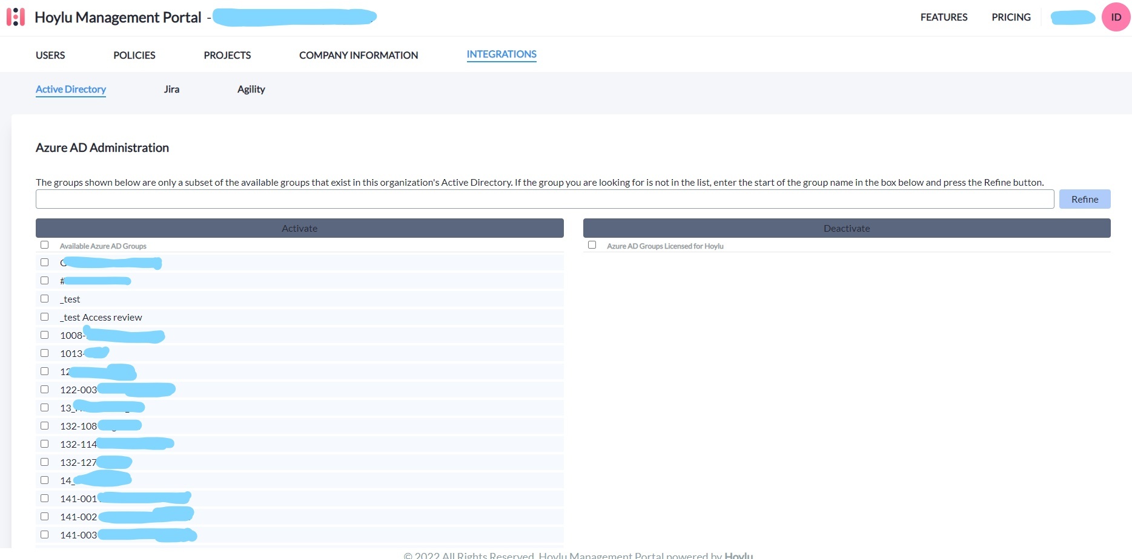Open the FEATURES link

click(944, 18)
